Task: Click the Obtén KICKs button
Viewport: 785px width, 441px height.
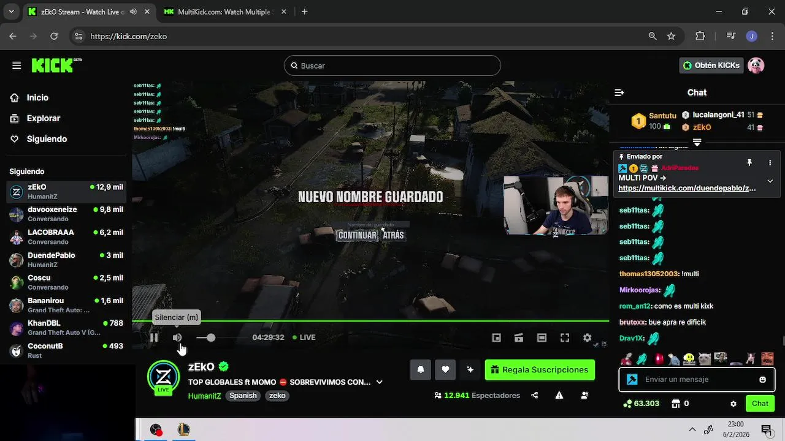Action: pos(711,66)
